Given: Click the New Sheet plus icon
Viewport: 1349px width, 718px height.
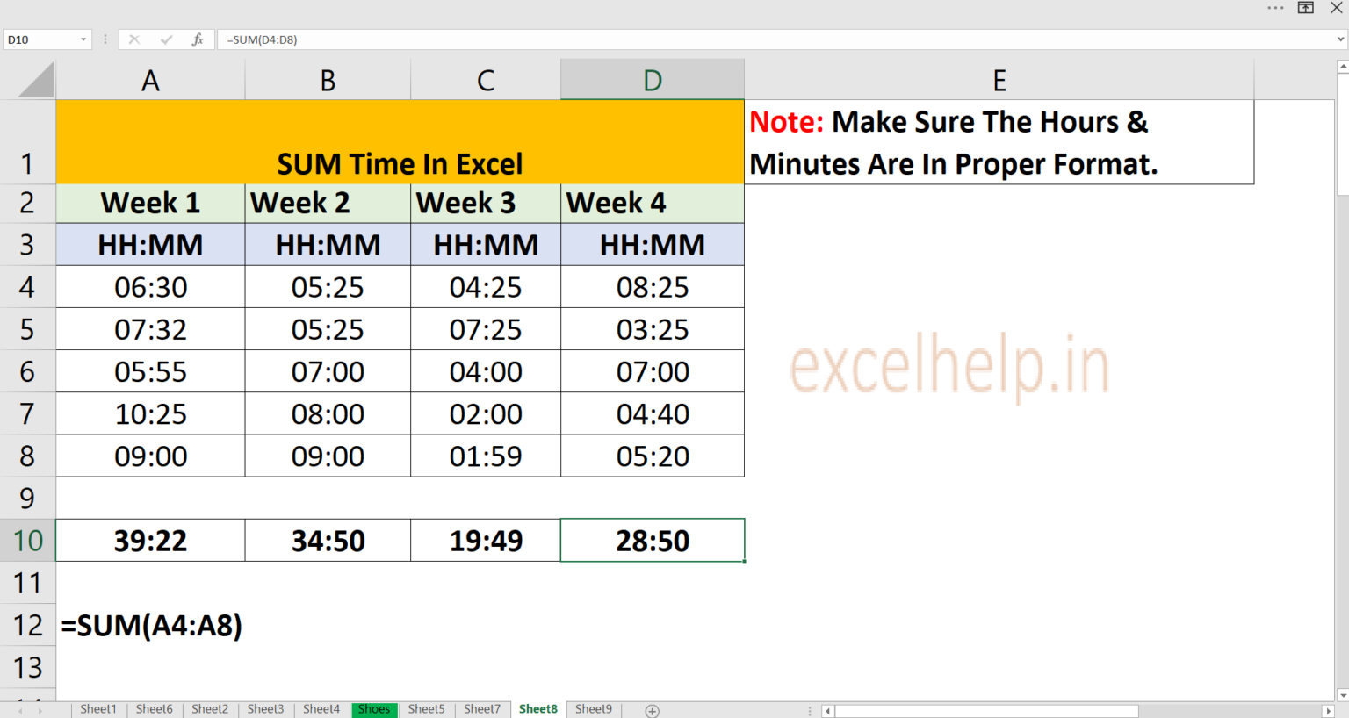Looking at the screenshot, I should point(652,709).
